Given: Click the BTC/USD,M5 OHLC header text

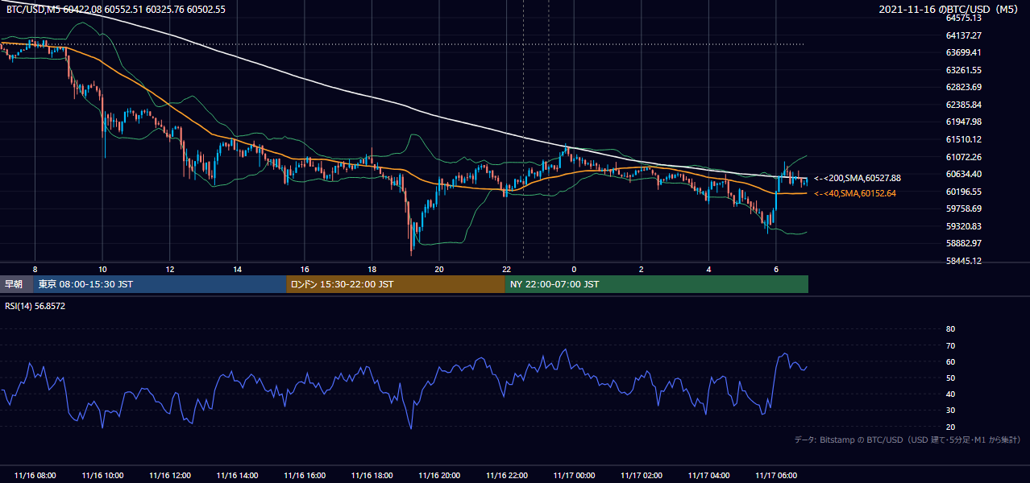Looking at the screenshot, I should [116, 9].
